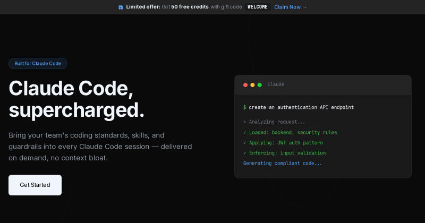Click the 'Loaded: backend, security rules' line
The width and height of the screenshot is (425, 223).
[290, 133]
